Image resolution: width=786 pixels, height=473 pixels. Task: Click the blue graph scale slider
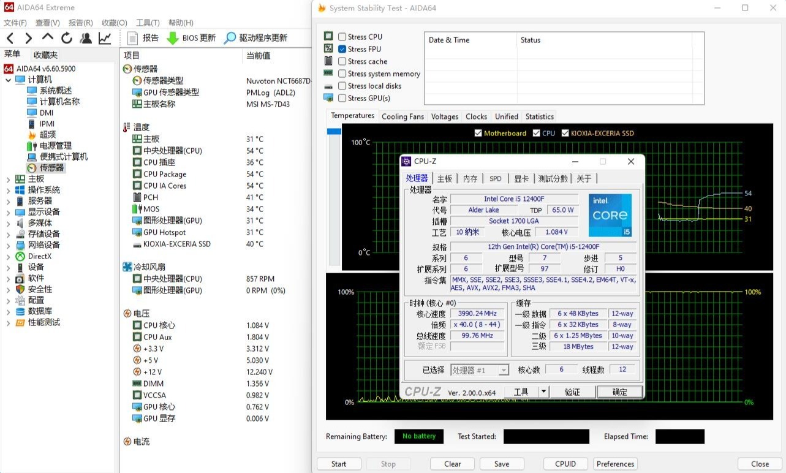[x=334, y=131]
